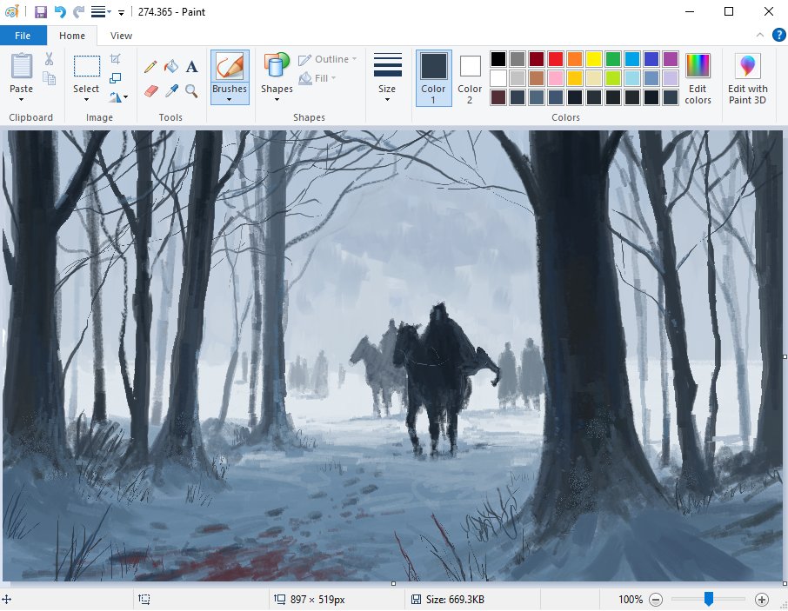Click Edit with Paint 3D icon
The image size is (788, 611).
tap(747, 66)
